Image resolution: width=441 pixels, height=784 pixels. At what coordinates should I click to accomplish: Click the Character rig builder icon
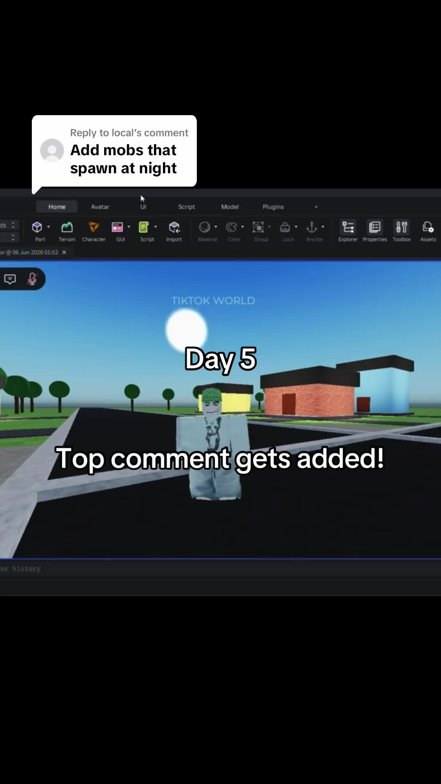tap(94, 231)
